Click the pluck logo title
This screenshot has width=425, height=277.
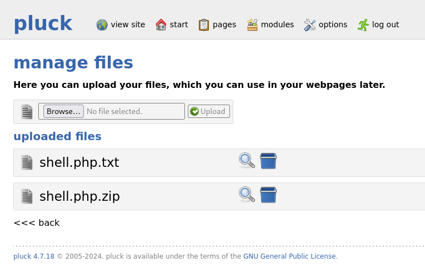(x=43, y=23)
